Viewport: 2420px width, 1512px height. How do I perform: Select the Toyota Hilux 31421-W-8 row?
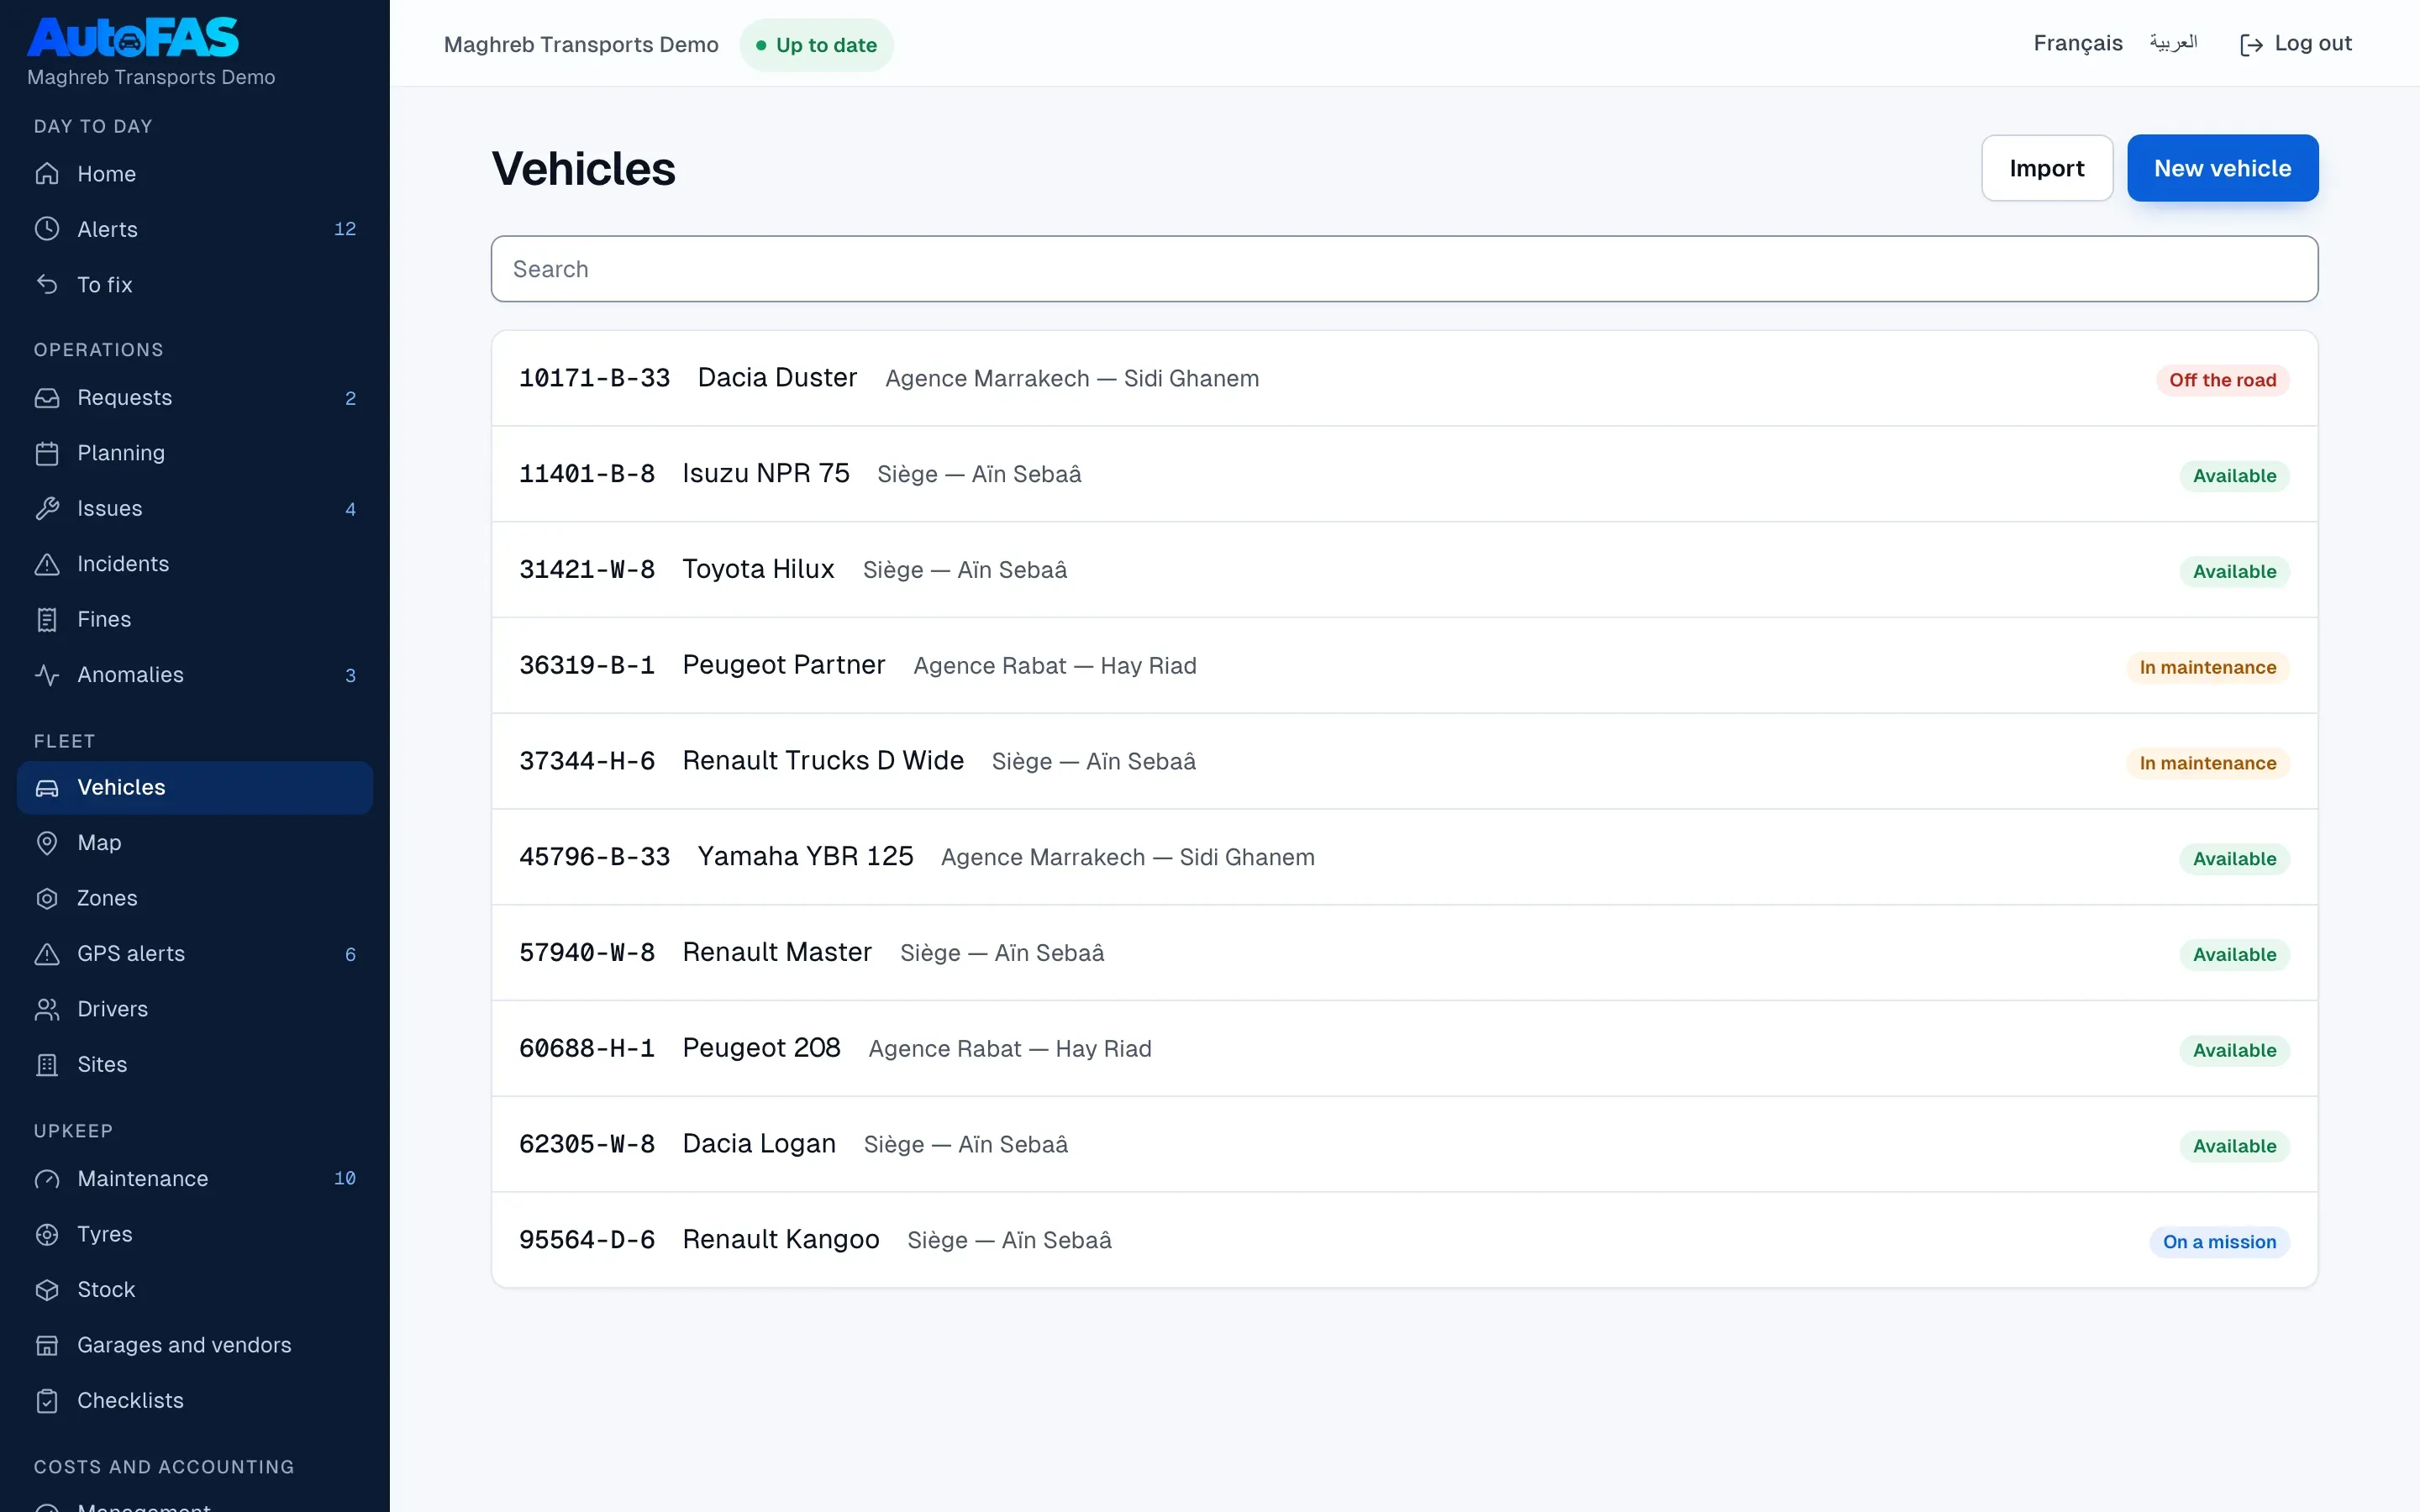[1404, 570]
